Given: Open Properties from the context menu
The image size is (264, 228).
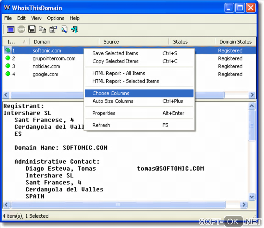Looking at the screenshot, I should 139,113.
